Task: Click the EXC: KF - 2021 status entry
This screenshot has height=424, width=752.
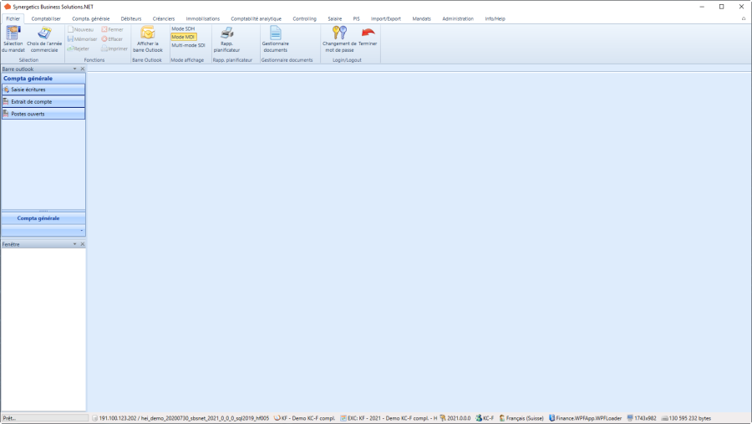Action: [389, 418]
